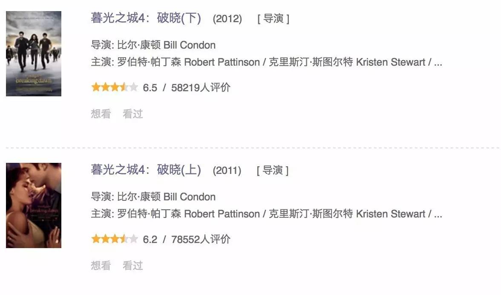The width and height of the screenshot is (501, 295).
Task: Click the star rating icons beside 6.2
Action: pos(115,239)
